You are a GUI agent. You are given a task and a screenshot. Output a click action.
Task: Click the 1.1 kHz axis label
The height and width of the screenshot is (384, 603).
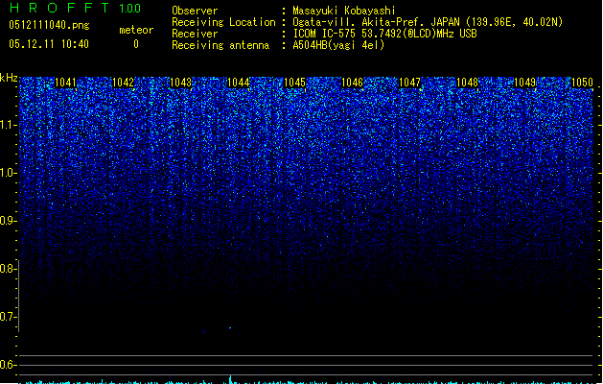[8, 125]
